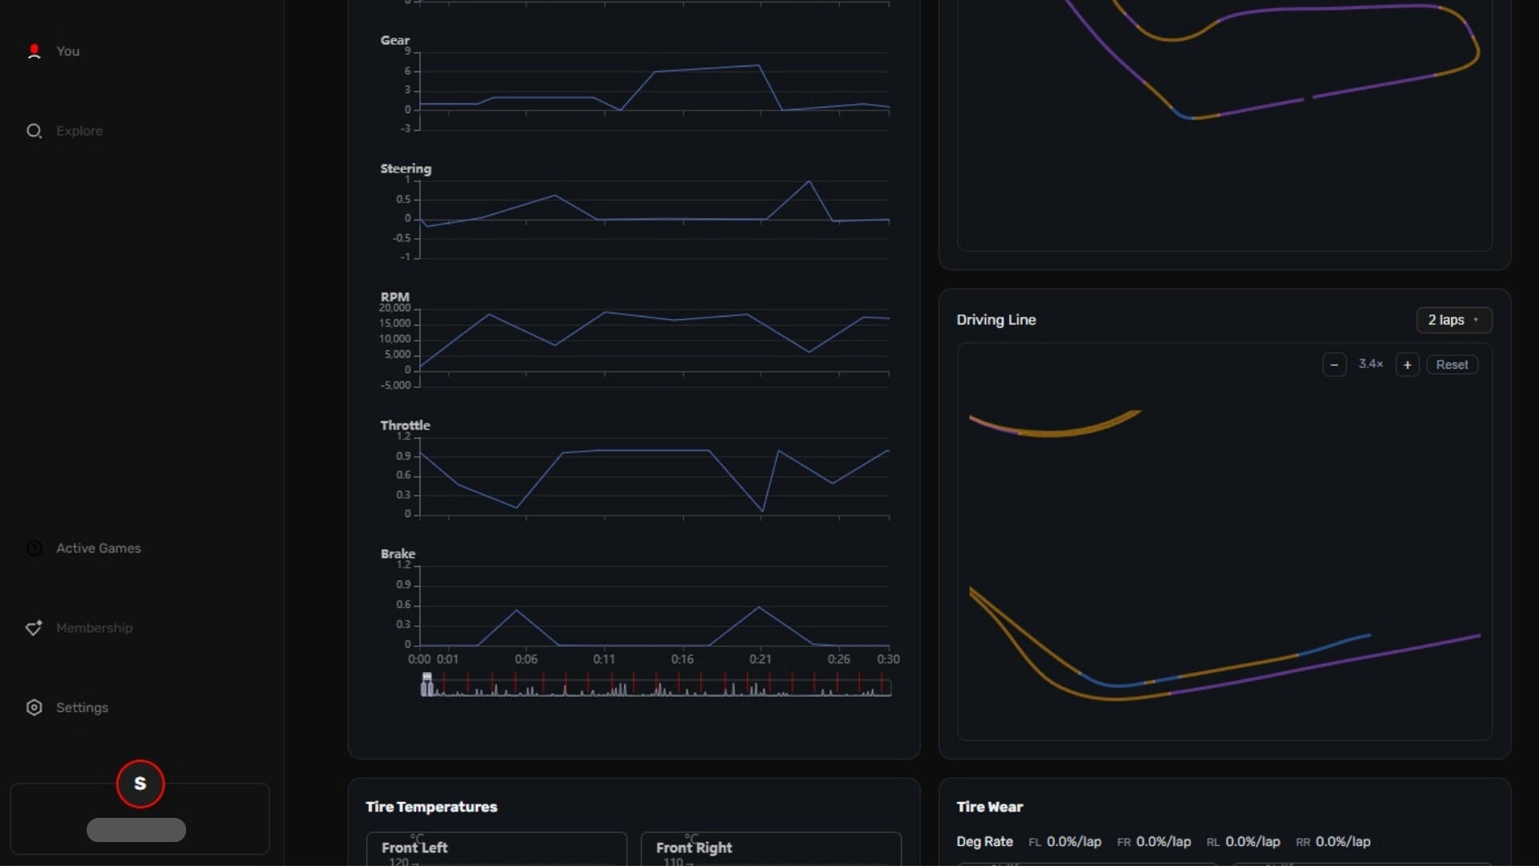Click the Explore magnifier icon
The image size is (1539, 866).
point(34,131)
